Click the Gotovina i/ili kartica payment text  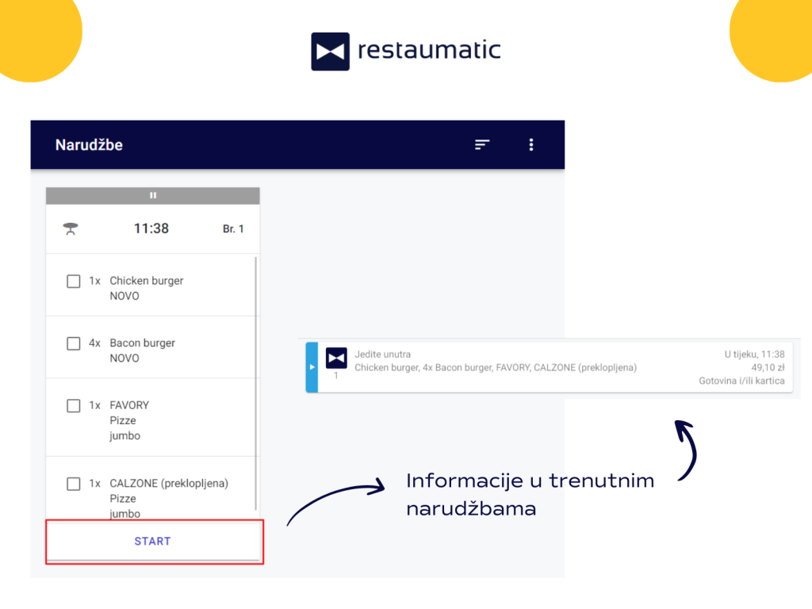(741, 381)
